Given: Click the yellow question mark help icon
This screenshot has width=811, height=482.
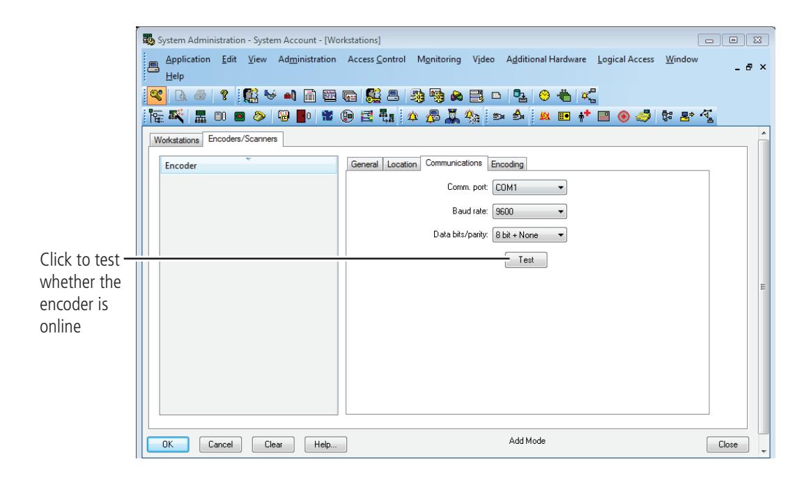Looking at the screenshot, I should coord(224,95).
